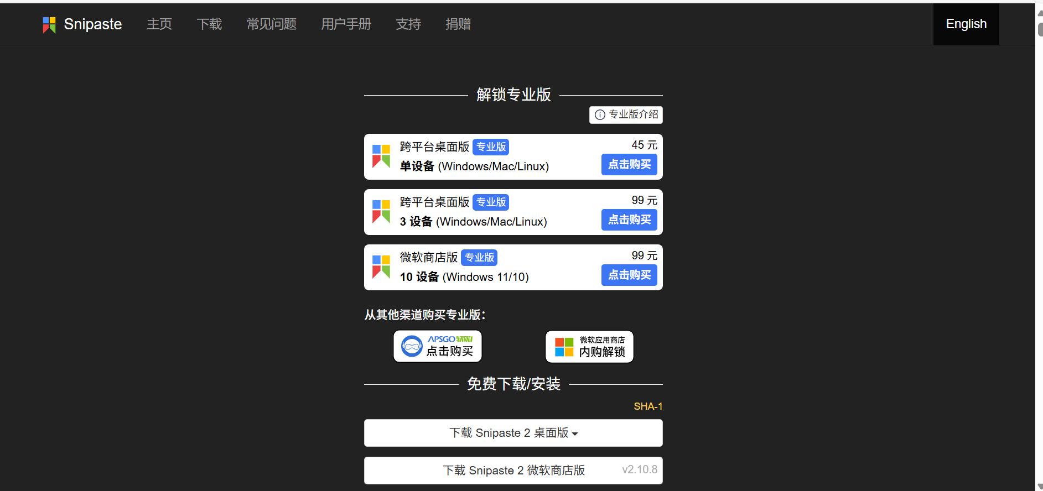Click the 解锁专业版 heading
The image size is (1043, 491).
(x=513, y=95)
